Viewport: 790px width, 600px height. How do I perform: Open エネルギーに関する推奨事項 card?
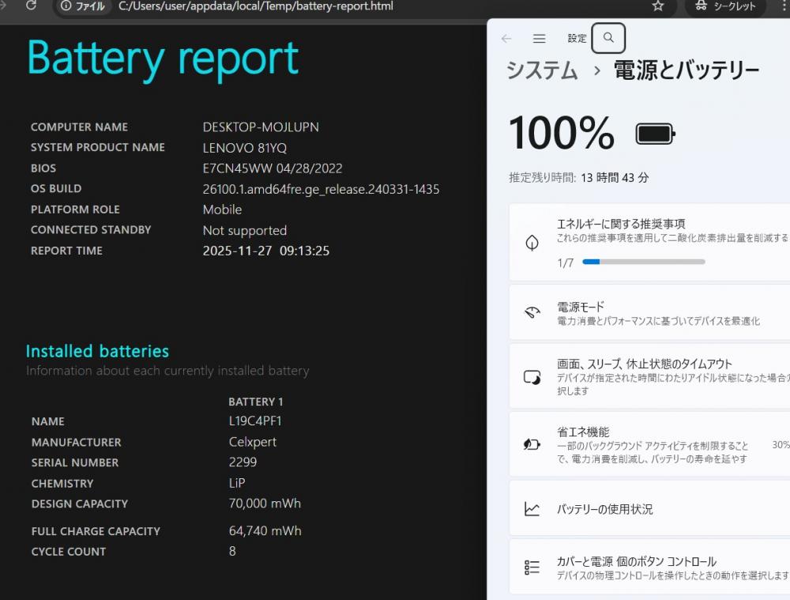(649, 242)
